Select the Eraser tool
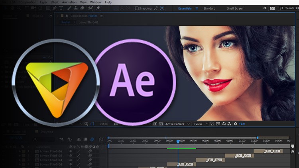 coord(82,8)
